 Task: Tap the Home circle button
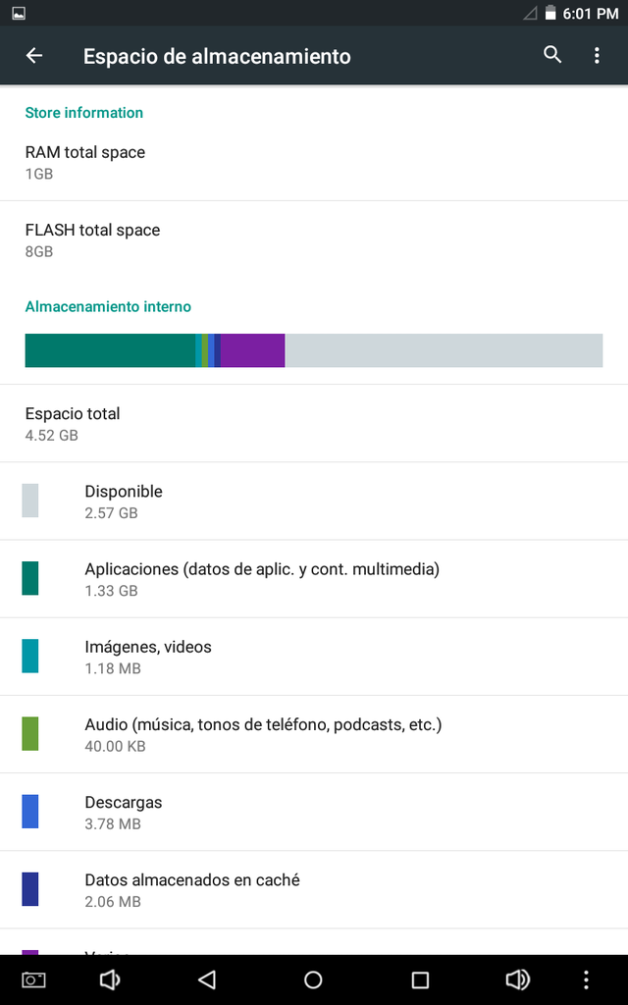click(313, 979)
